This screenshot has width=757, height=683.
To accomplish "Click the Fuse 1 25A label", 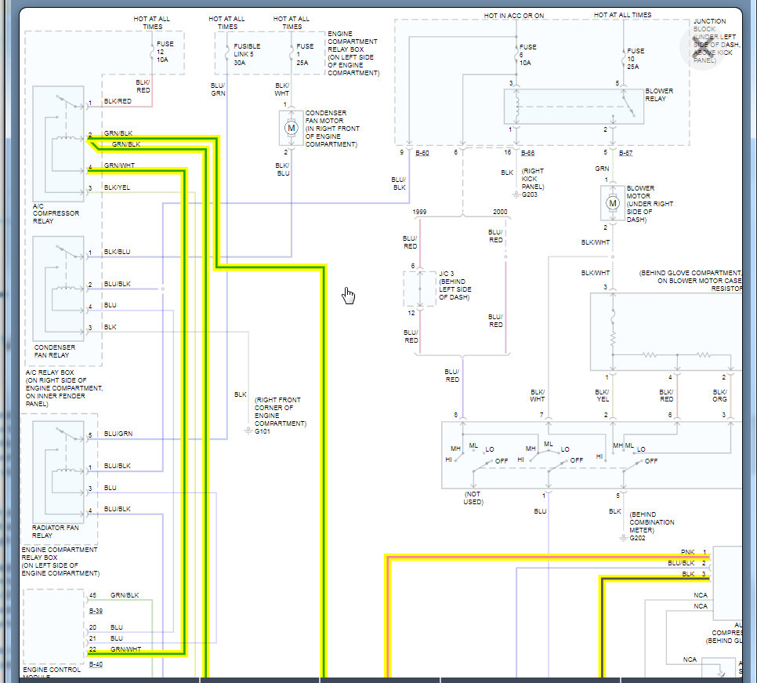I will tap(305, 54).
